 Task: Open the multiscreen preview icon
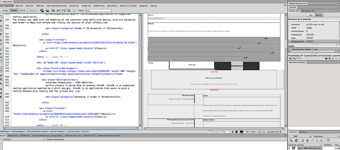(42, 10)
